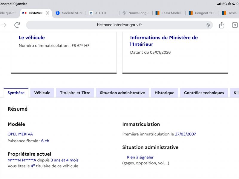Open the Contrôles techniques tab
This screenshot has width=239, height=179.
[x=204, y=93]
